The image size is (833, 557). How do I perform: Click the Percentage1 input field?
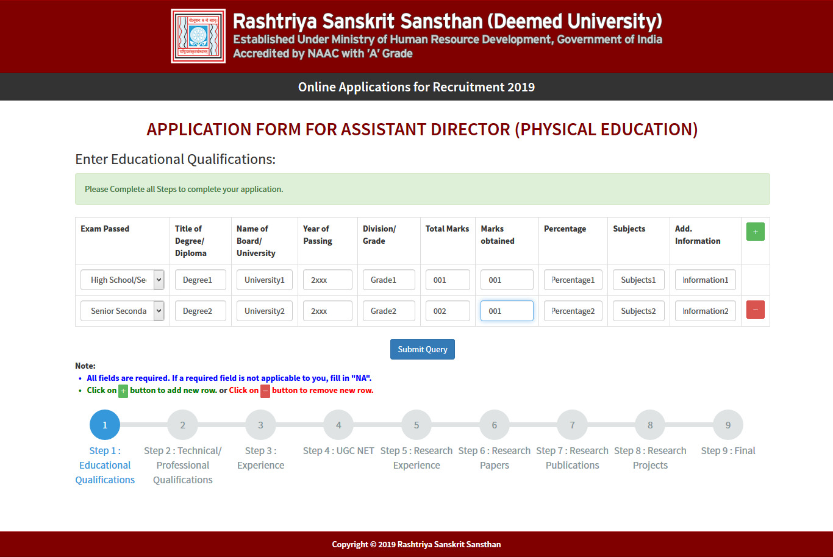point(573,280)
